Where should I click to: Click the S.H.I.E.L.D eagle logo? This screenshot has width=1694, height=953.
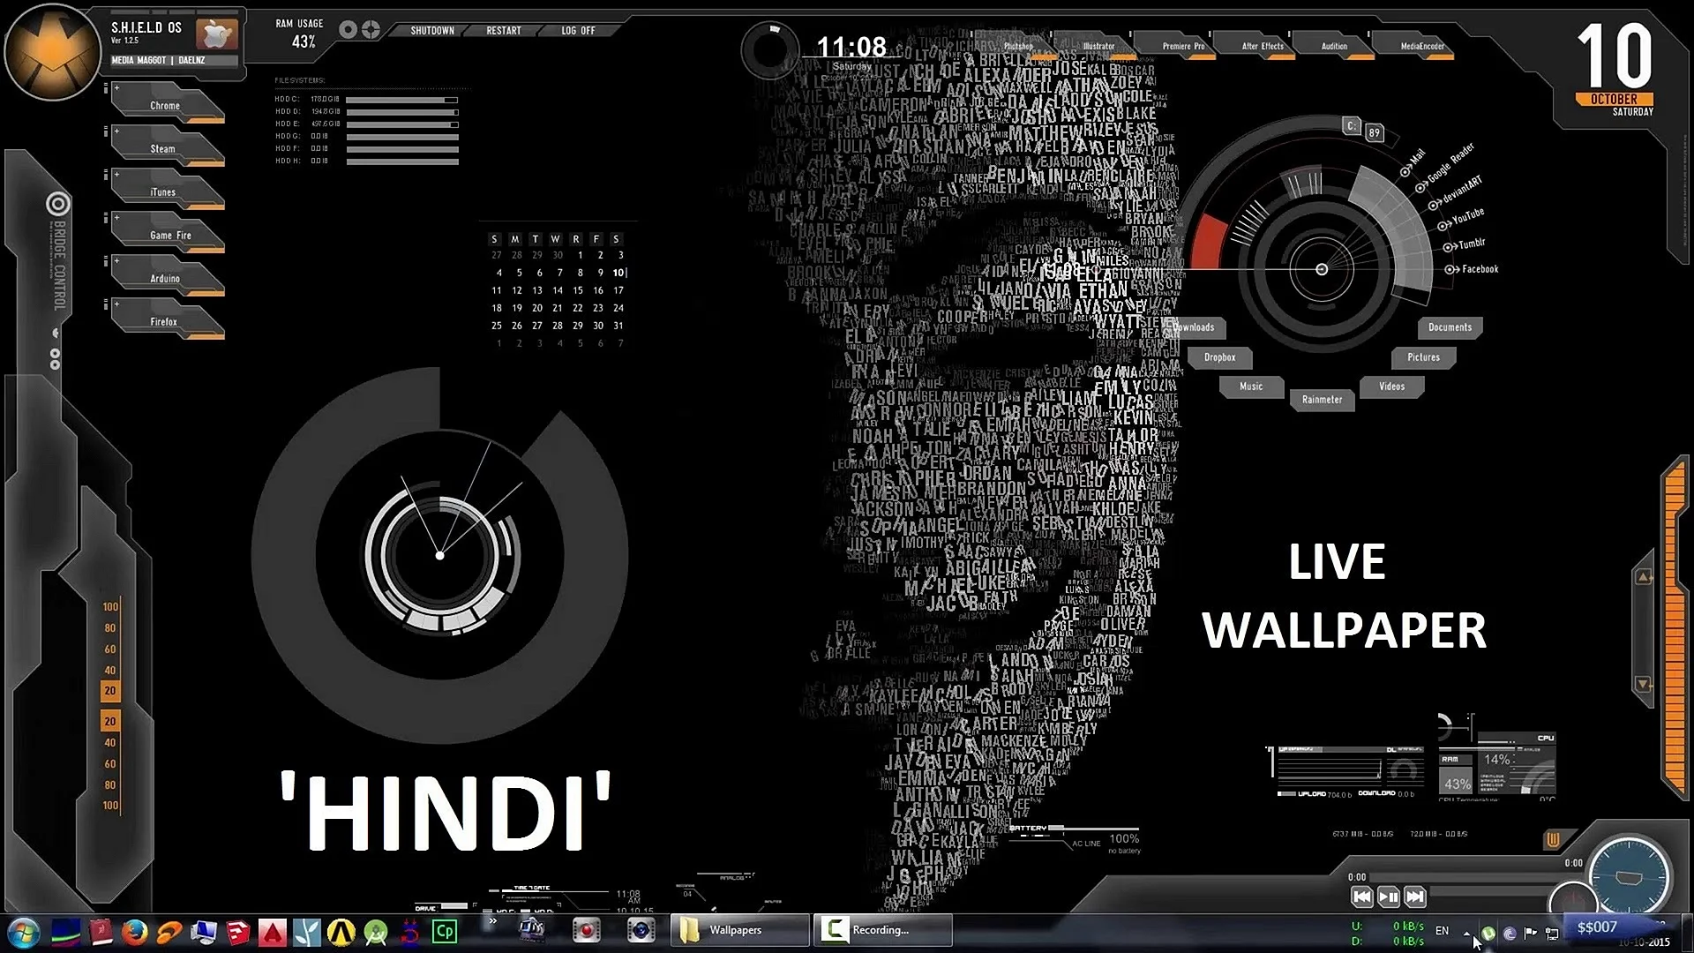(x=52, y=51)
